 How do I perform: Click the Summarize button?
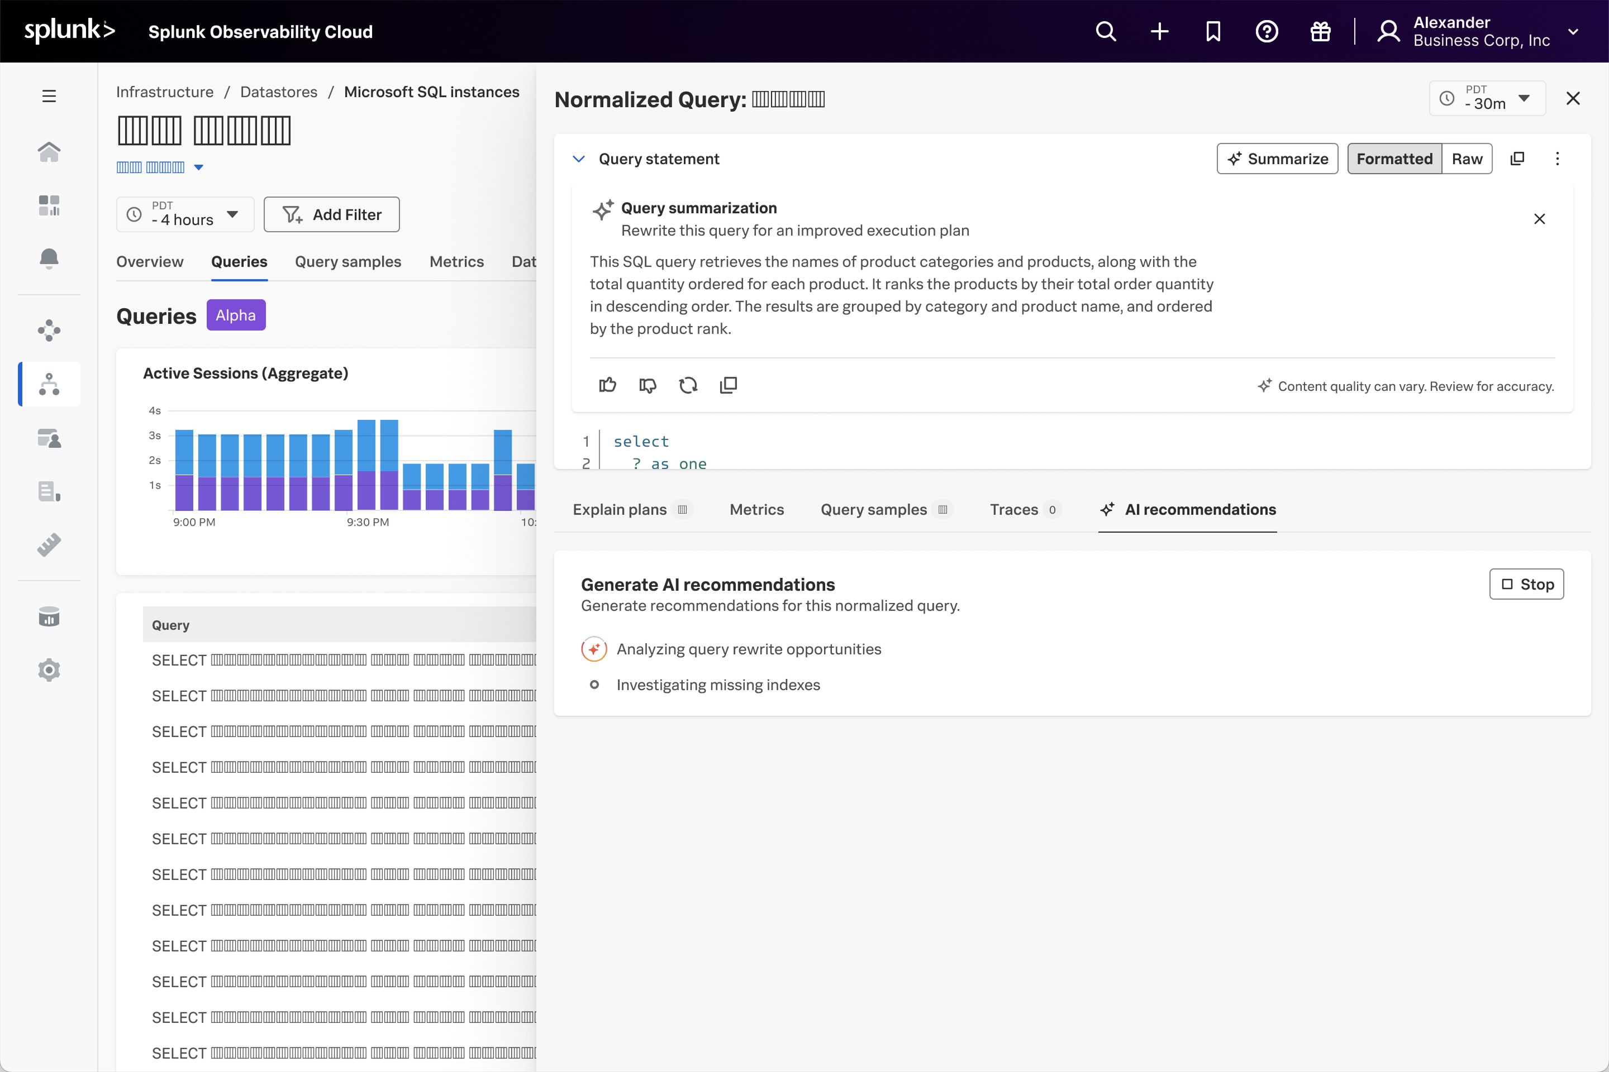1277,159
